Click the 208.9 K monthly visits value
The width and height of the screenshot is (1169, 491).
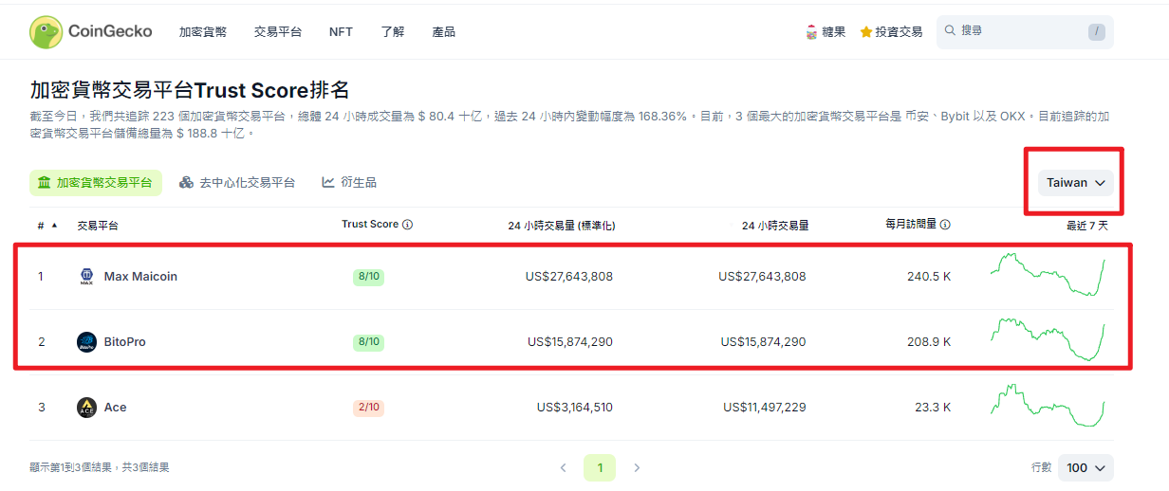(929, 342)
